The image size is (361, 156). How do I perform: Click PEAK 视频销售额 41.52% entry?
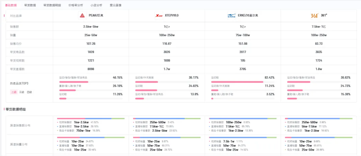pyautogui.click(x=78, y=122)
